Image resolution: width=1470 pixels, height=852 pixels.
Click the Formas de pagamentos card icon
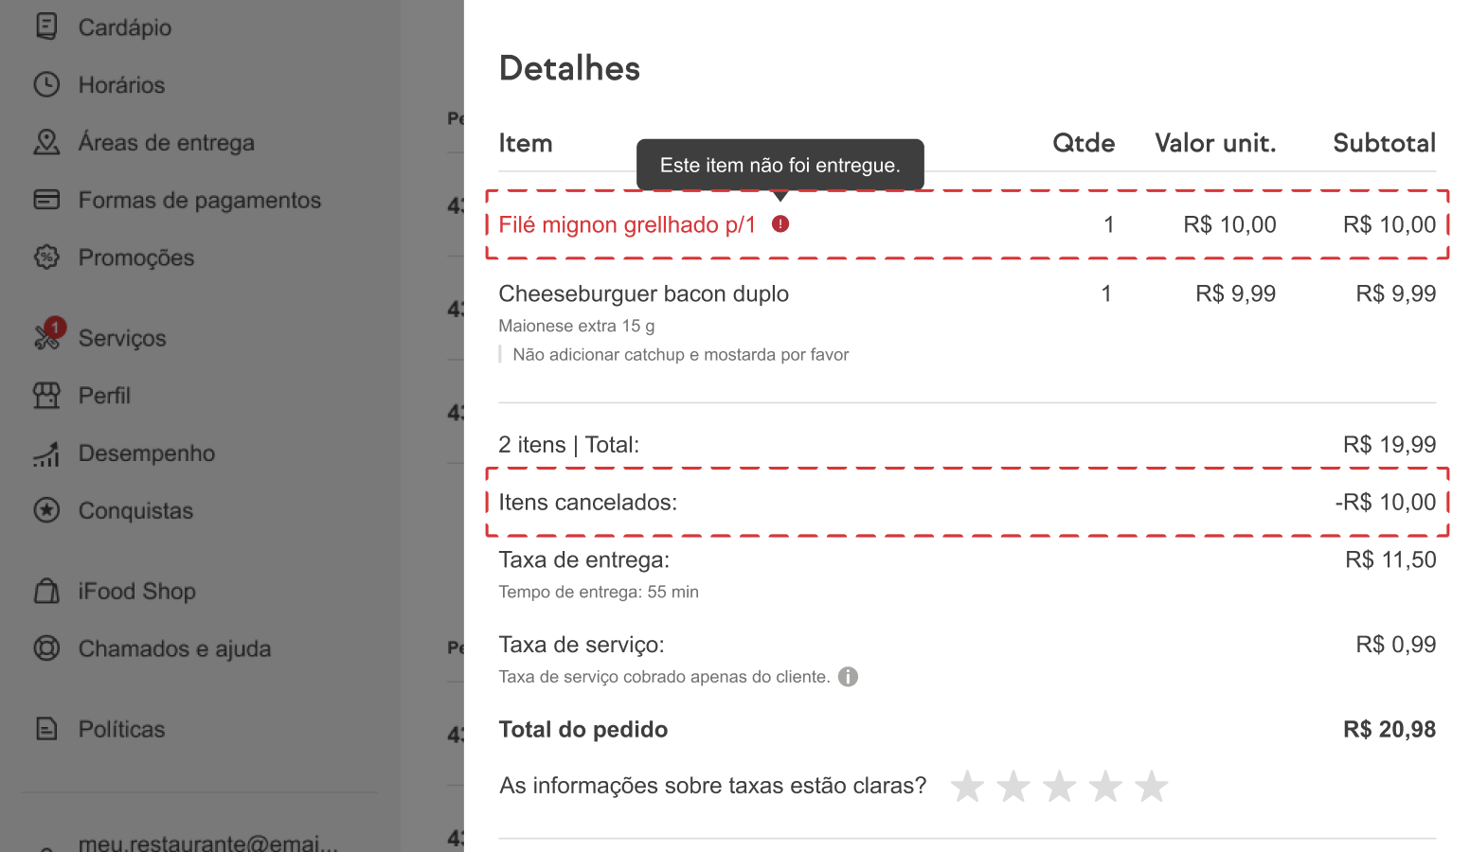[46, 200]
